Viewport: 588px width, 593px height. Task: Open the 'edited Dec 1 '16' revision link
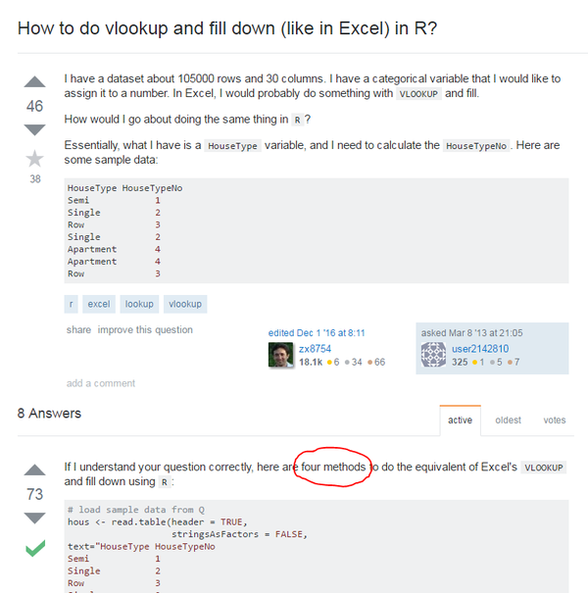pos(317,333)
